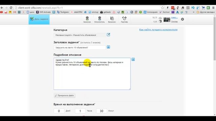
Task: Open the SMS Activate bookmark
Action: [x=44, y=12]
